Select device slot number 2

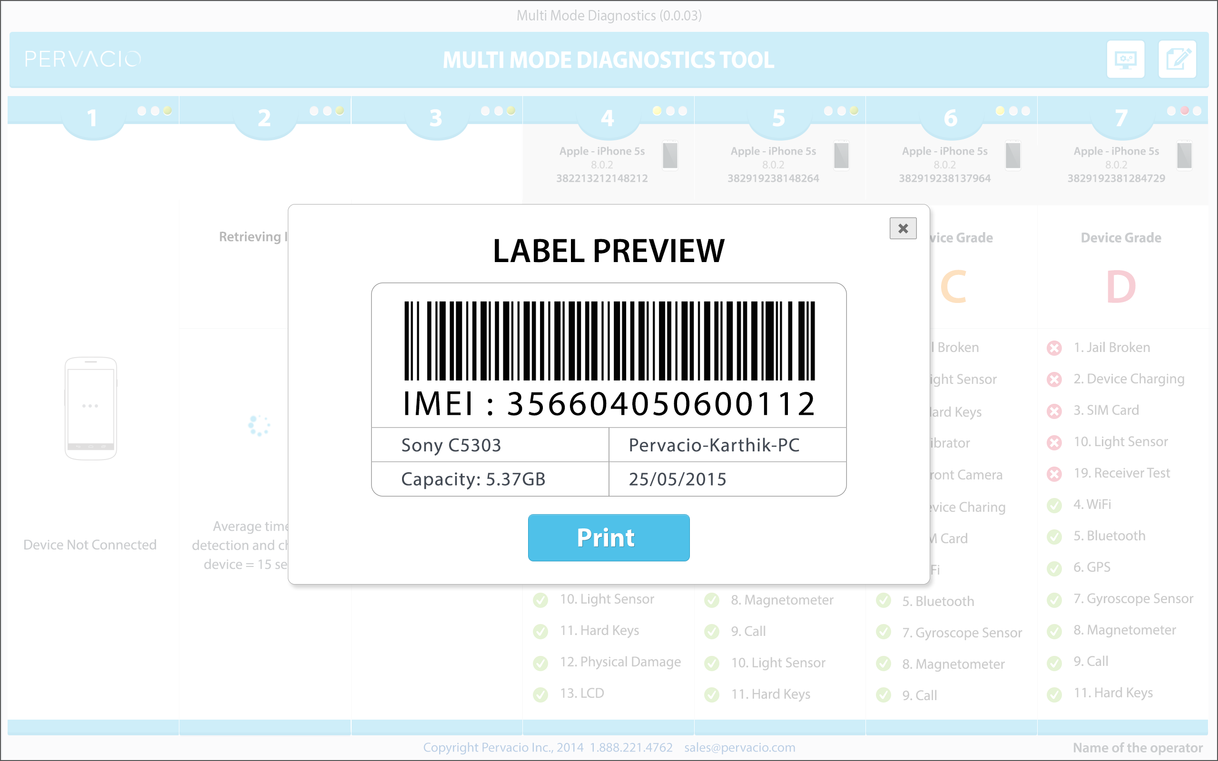pos(264,118)
